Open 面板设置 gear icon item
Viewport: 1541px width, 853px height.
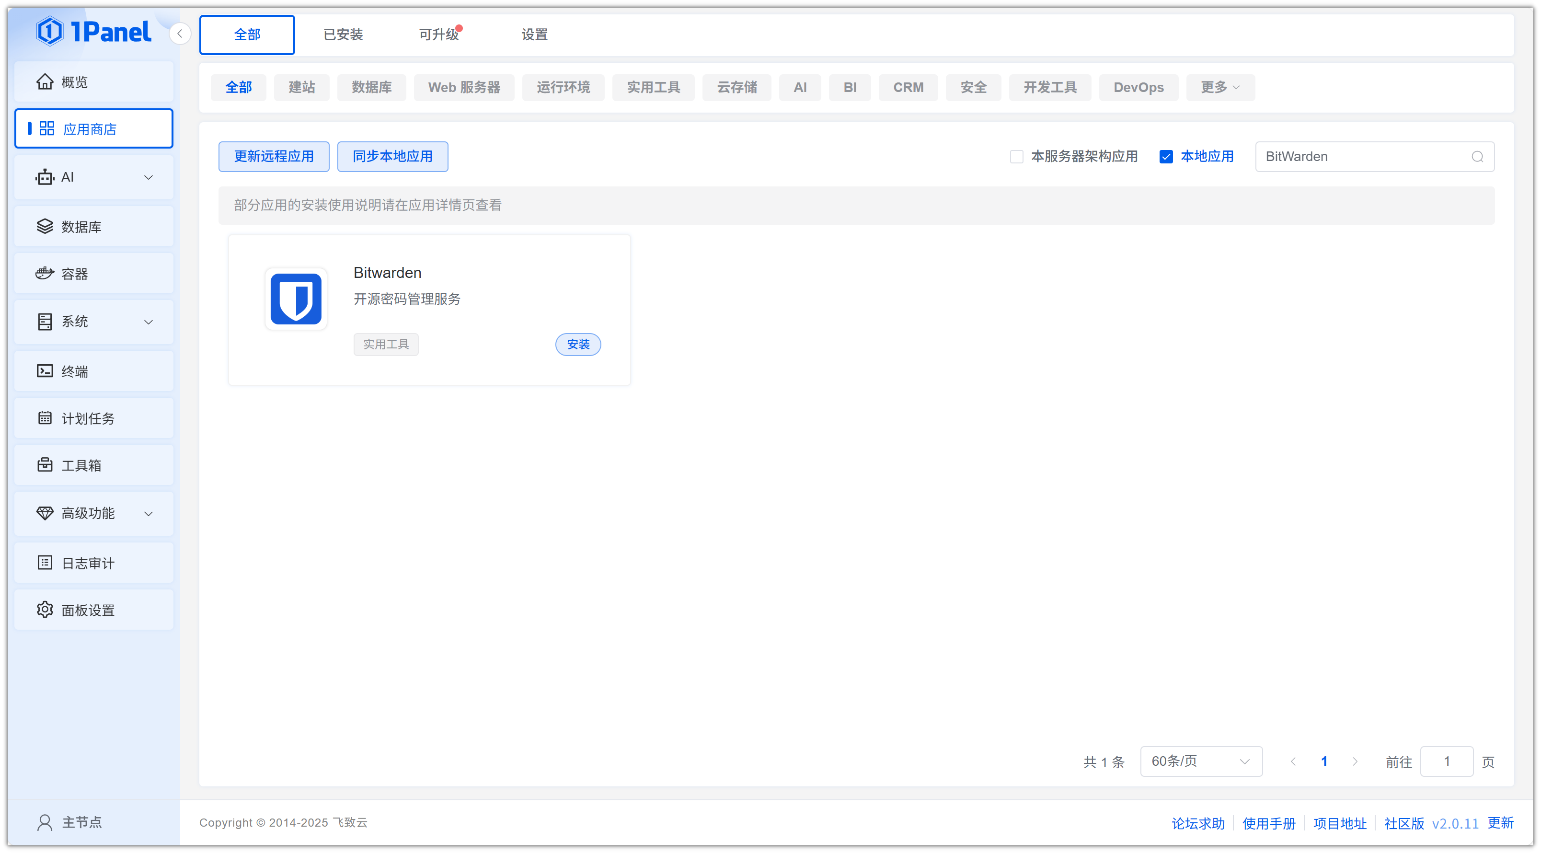pos(45,610)
